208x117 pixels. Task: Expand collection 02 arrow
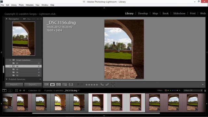(x=10, y=66)
